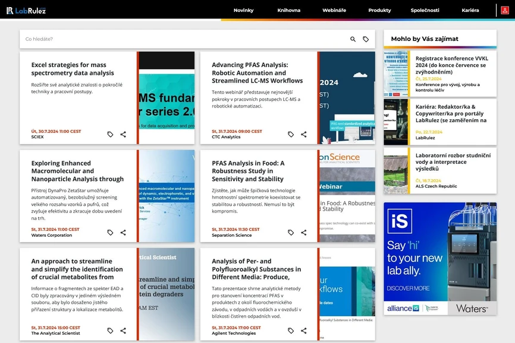Open 'Excel strategies for mass spectrometry' title
This screenshot has height=343, width=515.
[73, 69]
